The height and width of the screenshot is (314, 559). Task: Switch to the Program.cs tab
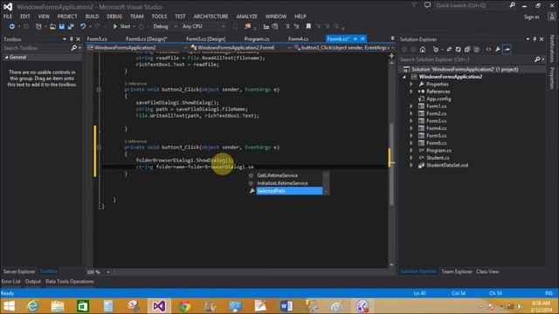click(257, 38)
